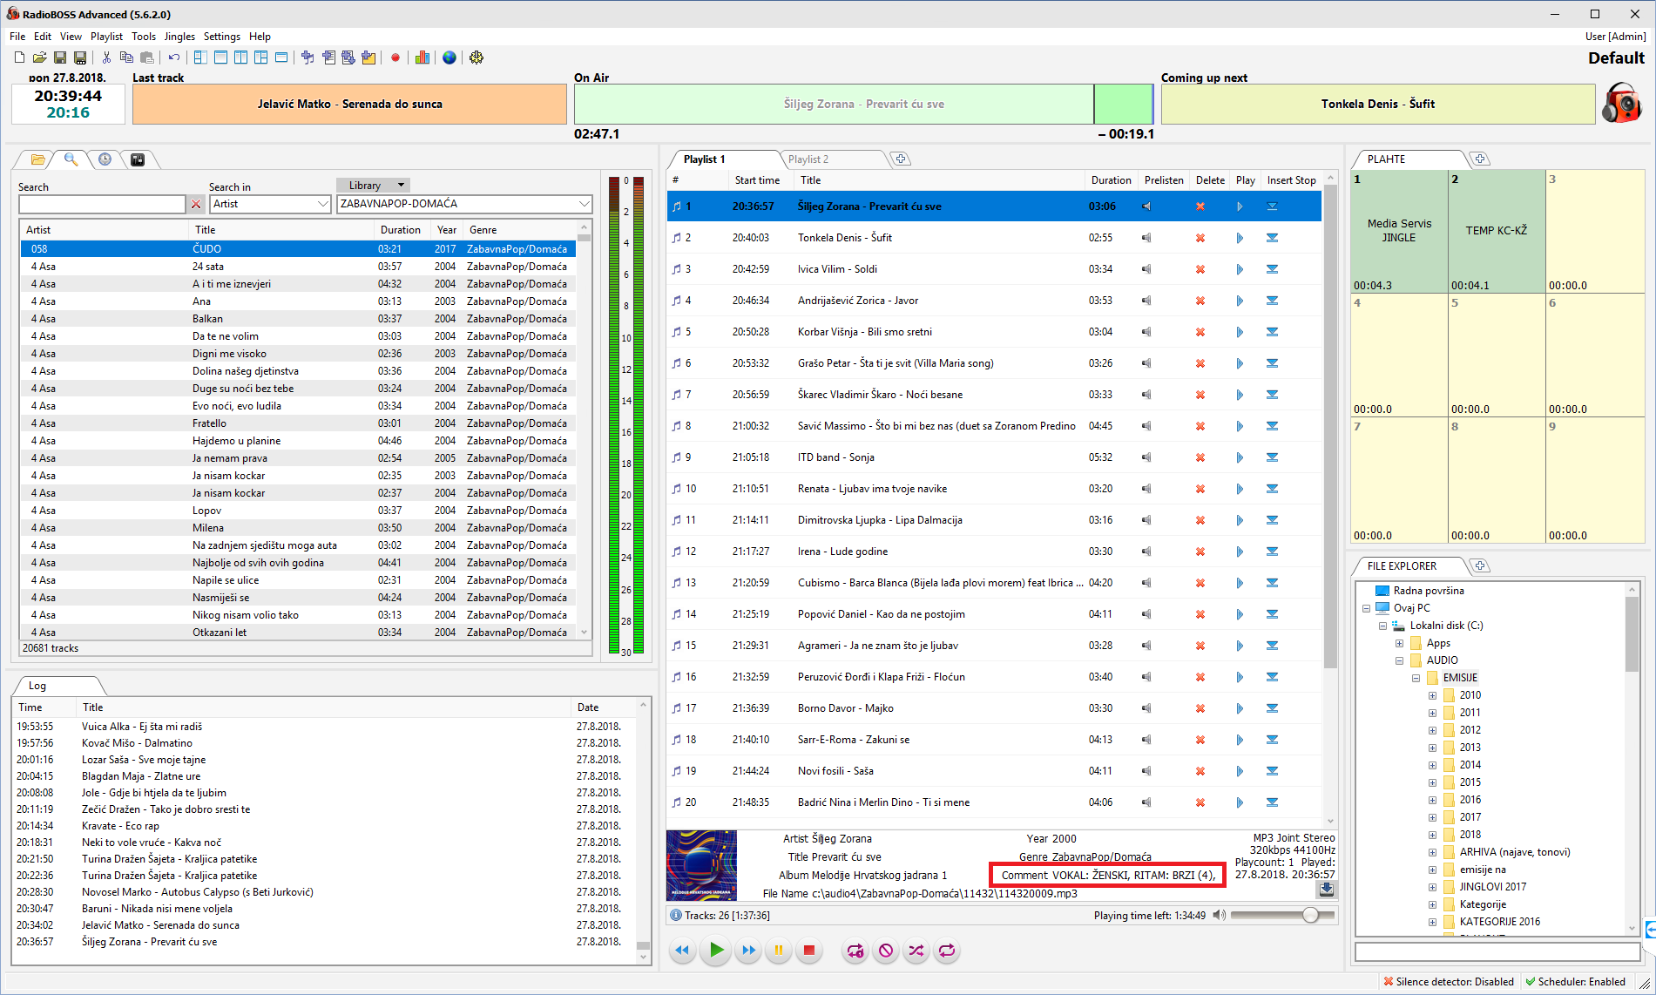Image resolution: width=1656 pixels, height=995 pixels.
Task: Click Scheduler: Enabled status to toggle it
Action: click(1576, 982)
